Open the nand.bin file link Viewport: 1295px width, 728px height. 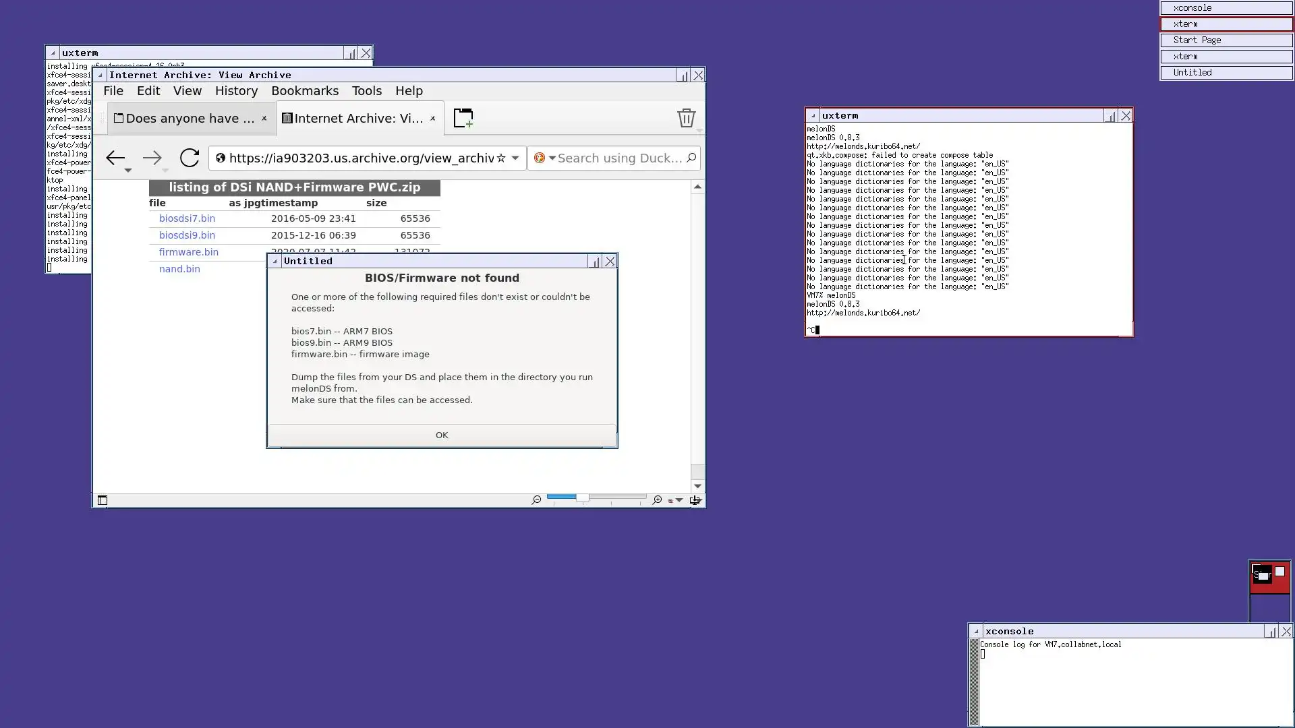pos(179,269)
